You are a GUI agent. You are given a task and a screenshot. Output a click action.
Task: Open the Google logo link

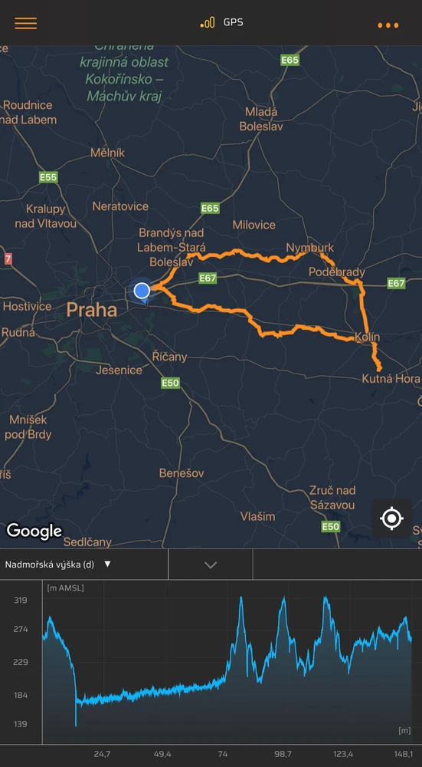pos(34,532)
